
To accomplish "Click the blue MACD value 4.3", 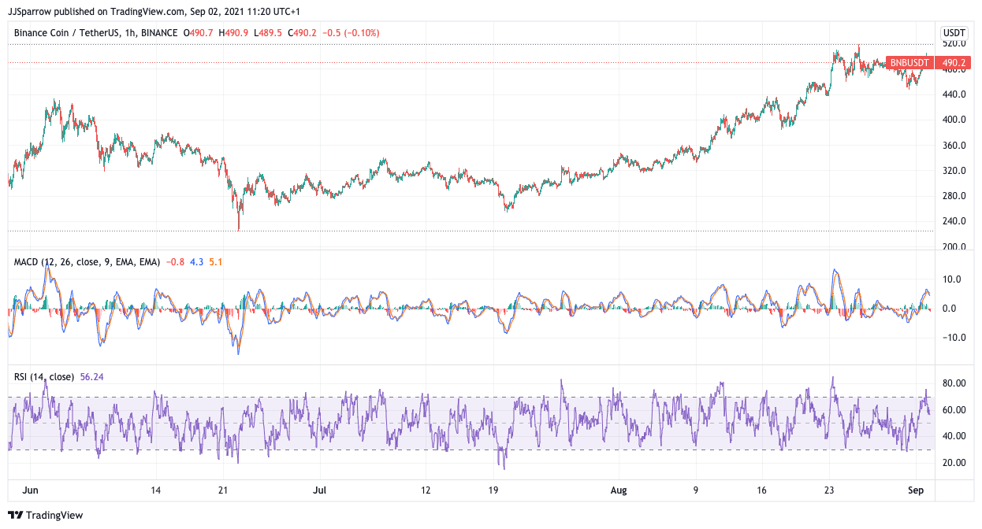I will 197,262.
